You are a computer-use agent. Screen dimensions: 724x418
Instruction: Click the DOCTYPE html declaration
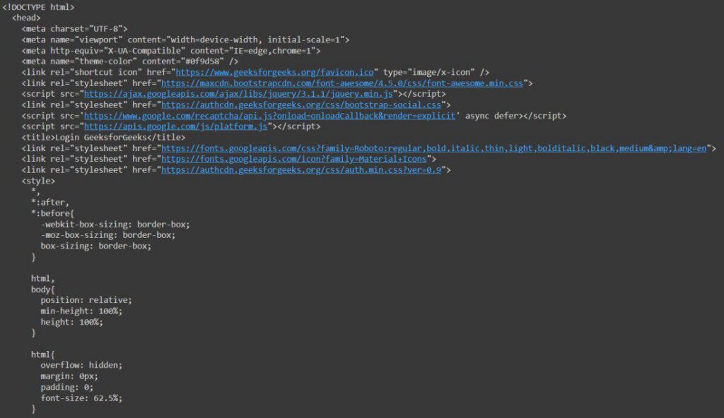[x=39, y=7]
